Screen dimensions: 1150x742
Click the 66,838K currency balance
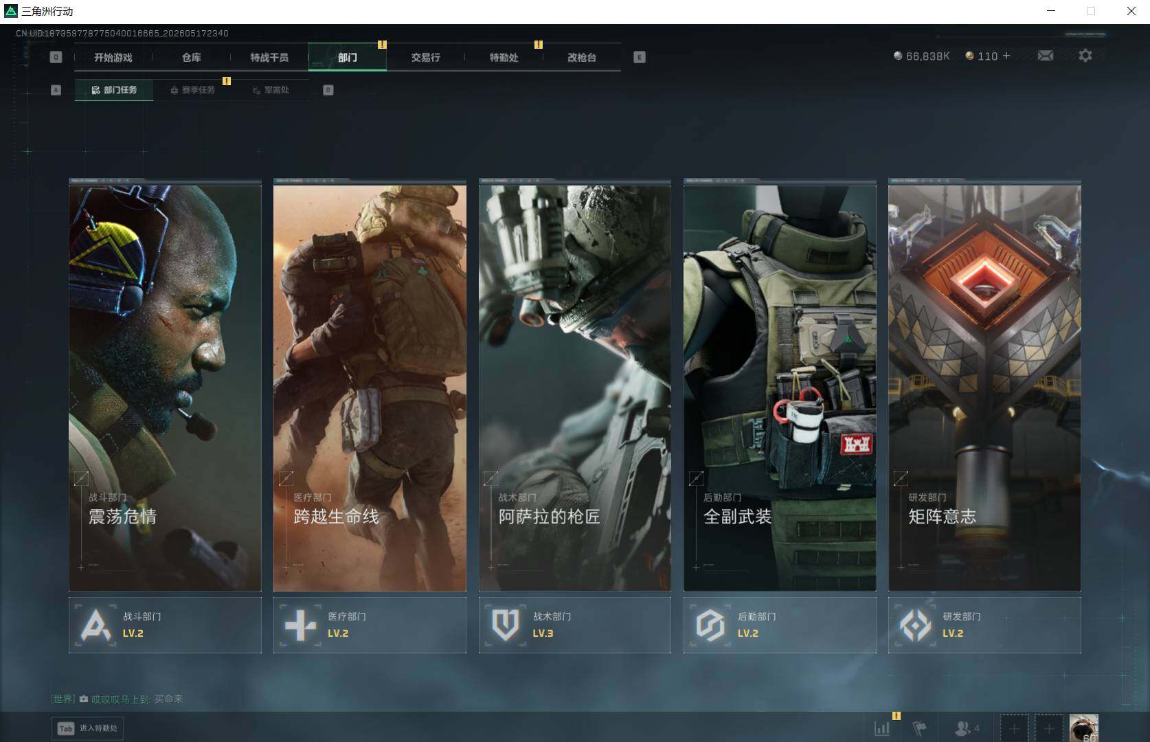tap(921, 56)
